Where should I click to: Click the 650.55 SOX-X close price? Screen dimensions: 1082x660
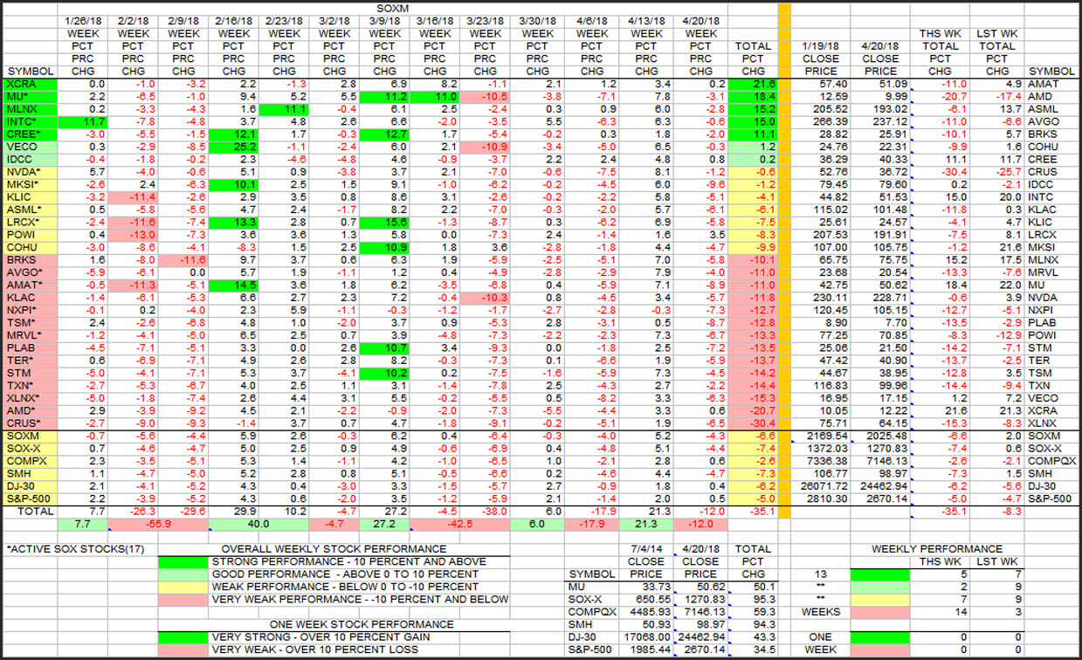point(646,599)
